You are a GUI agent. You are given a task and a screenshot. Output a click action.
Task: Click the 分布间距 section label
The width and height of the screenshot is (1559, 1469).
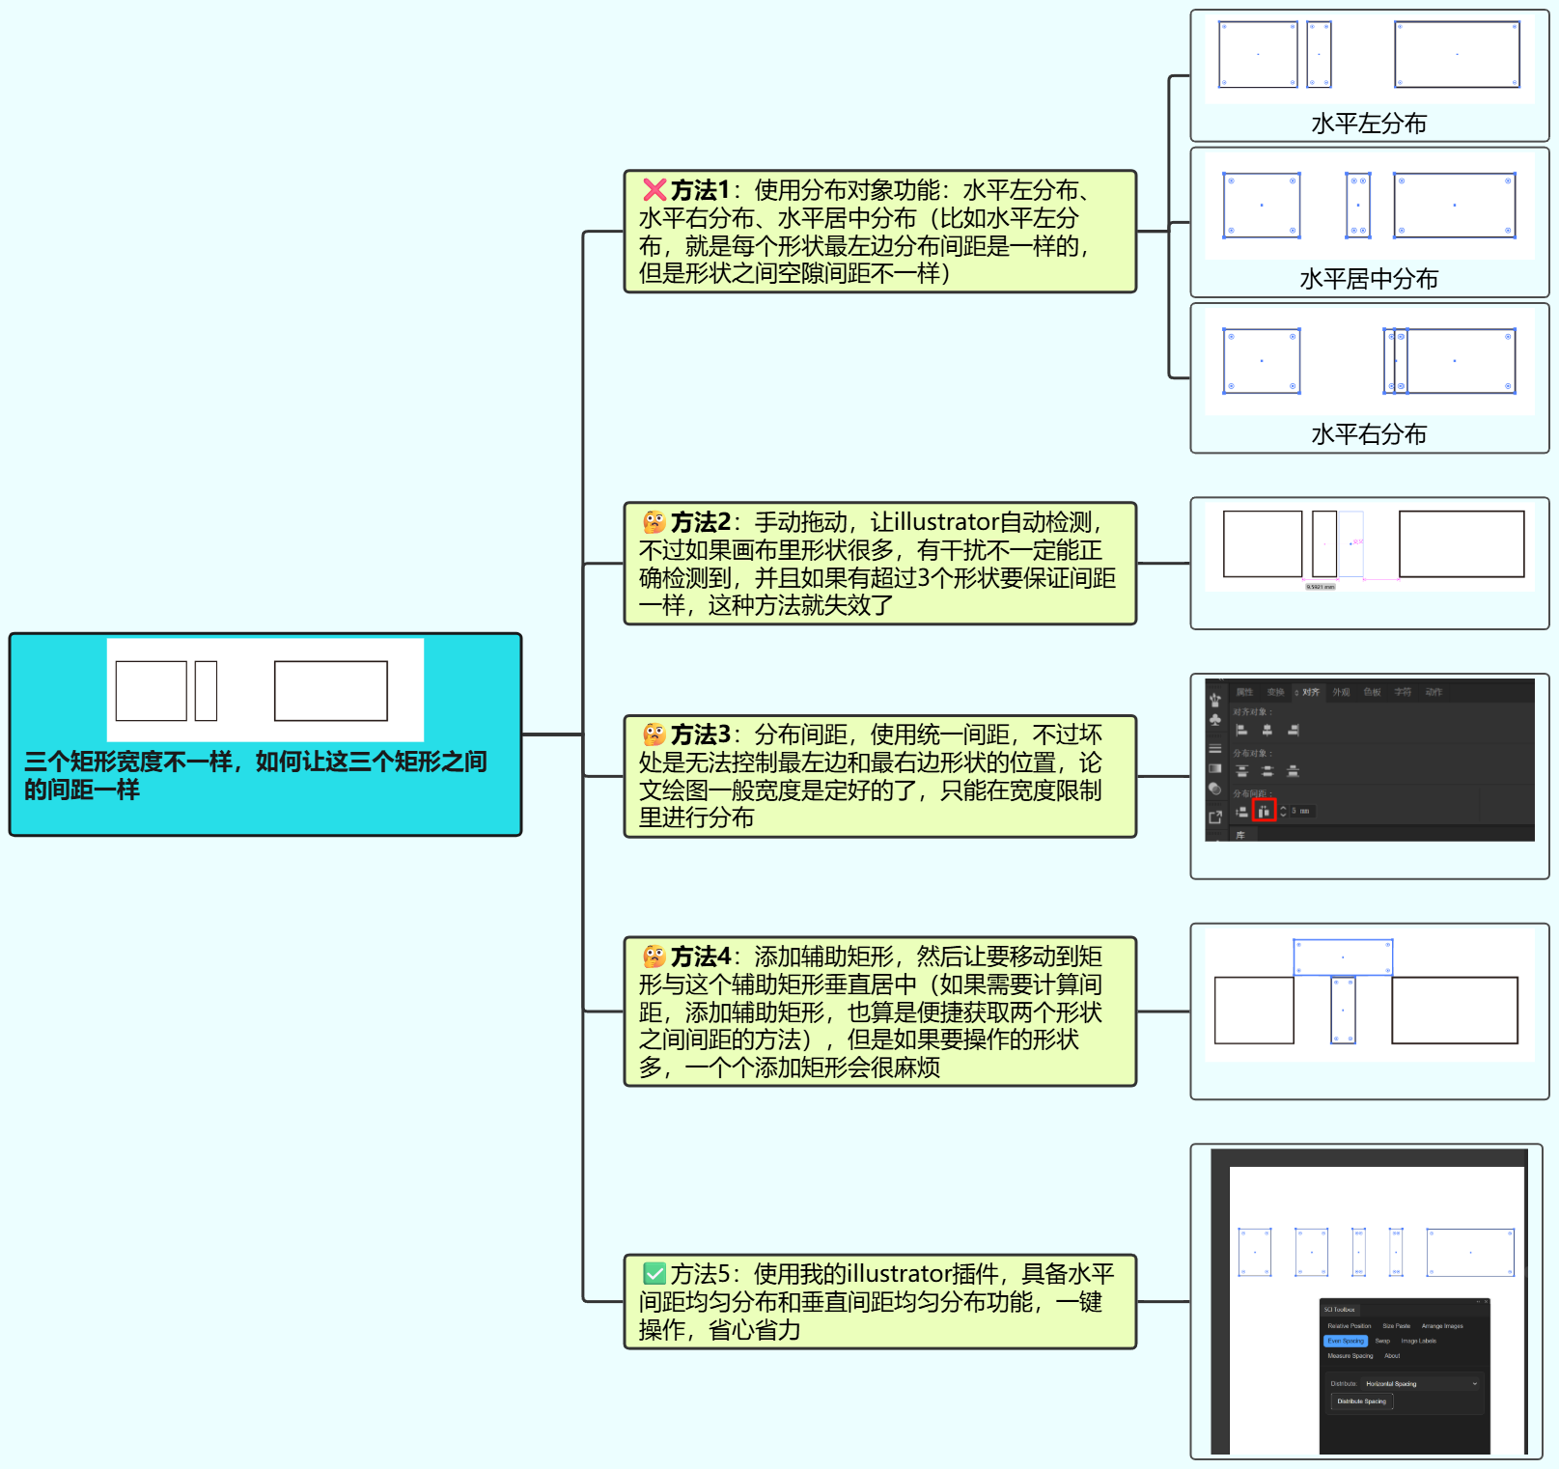[x=1252, y=793]
